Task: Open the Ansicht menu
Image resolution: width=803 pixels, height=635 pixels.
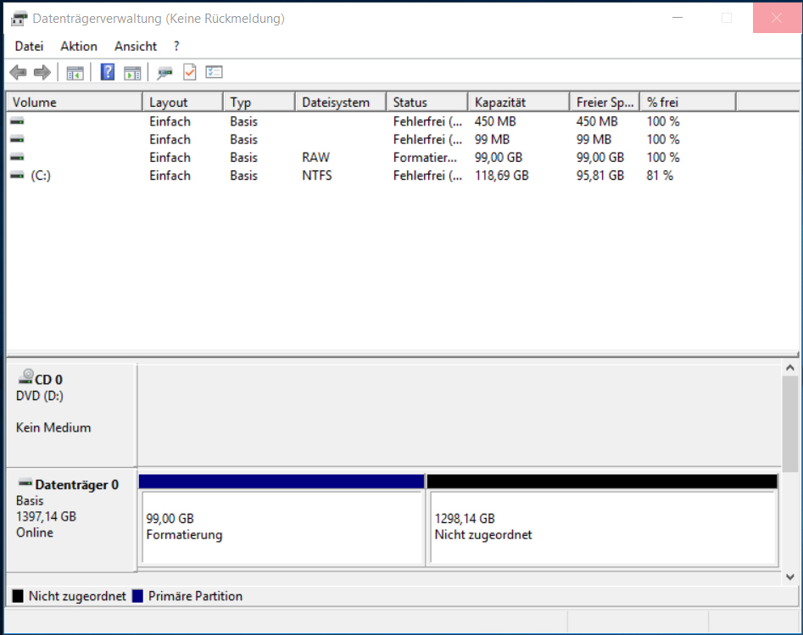Action: coord(136,46)
